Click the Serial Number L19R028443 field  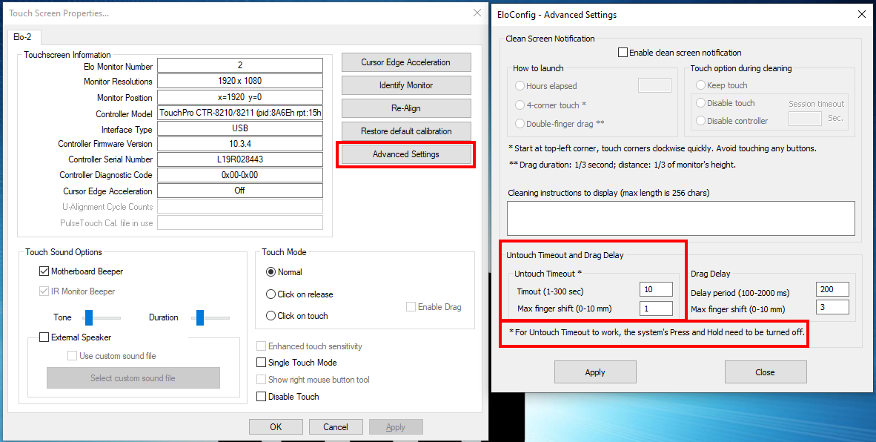240,159
